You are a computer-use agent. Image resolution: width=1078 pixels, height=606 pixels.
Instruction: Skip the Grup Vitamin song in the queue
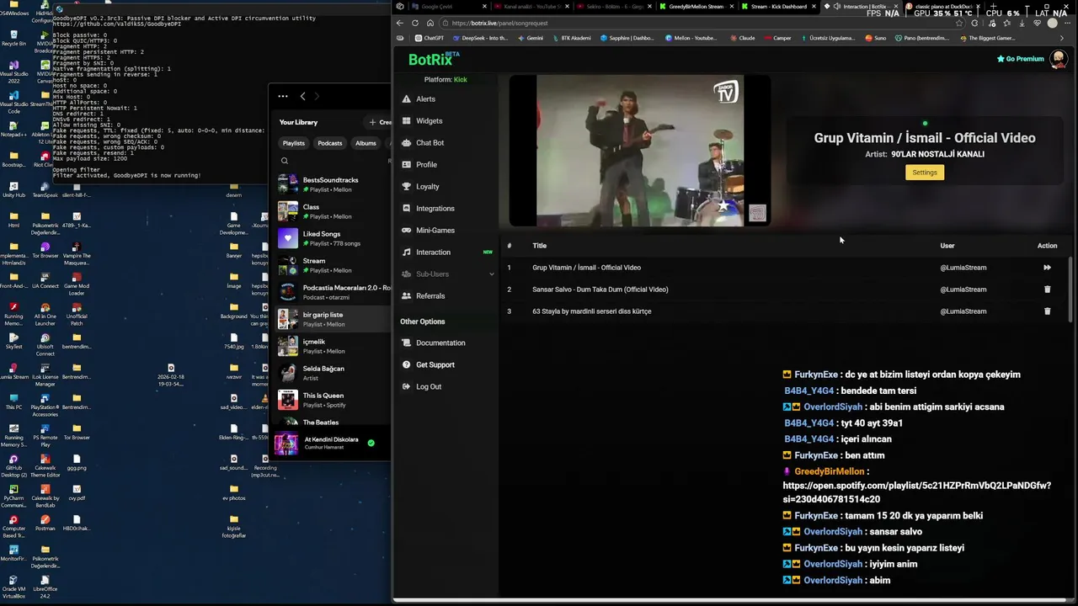(x=1047, y=268)
